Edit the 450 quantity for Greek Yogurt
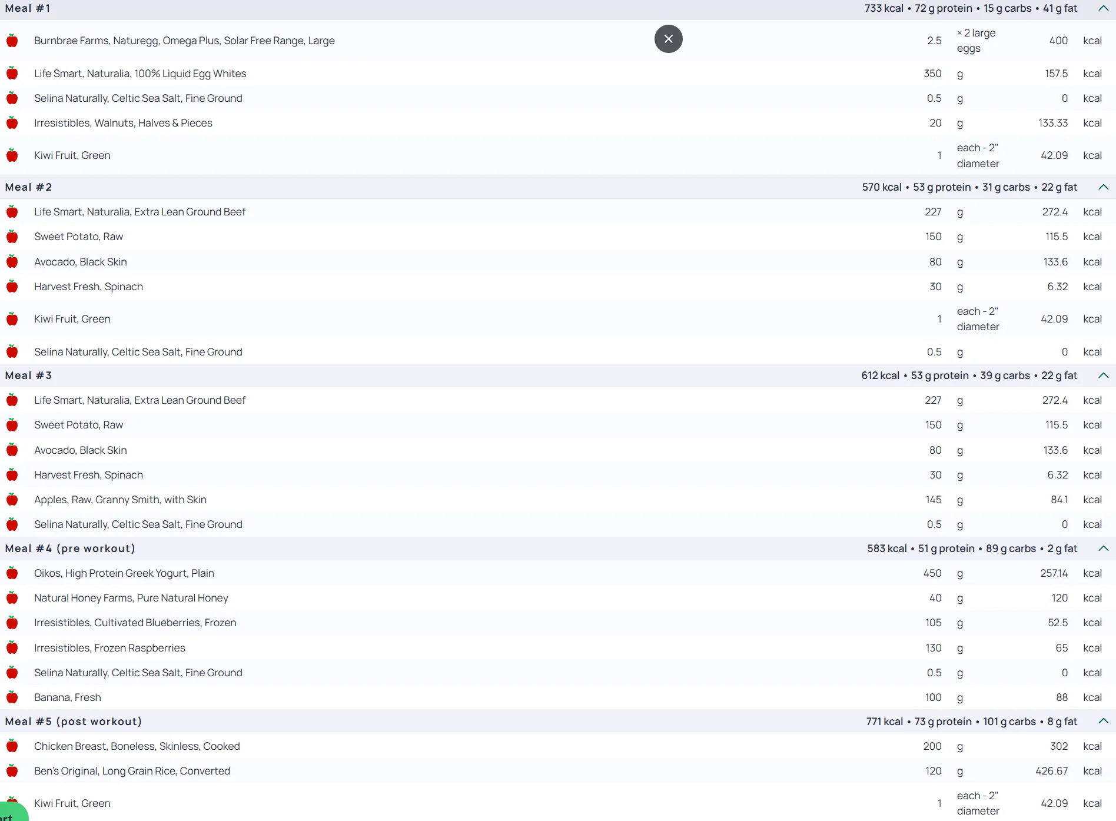Screen dimensions: 1116x821 point(932,573)
